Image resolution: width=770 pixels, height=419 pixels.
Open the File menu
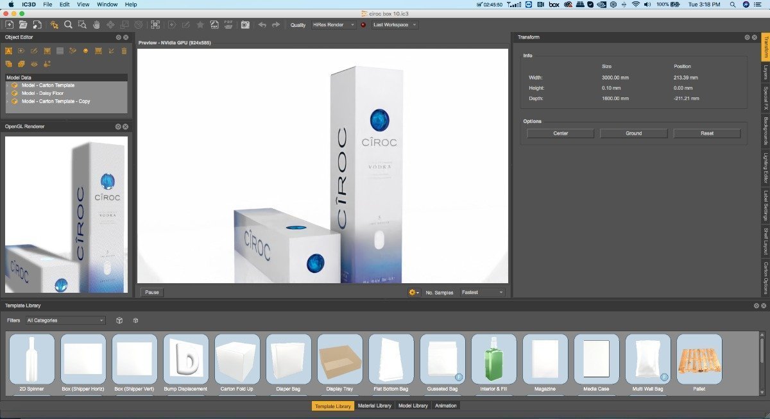[x=47, y=4]
